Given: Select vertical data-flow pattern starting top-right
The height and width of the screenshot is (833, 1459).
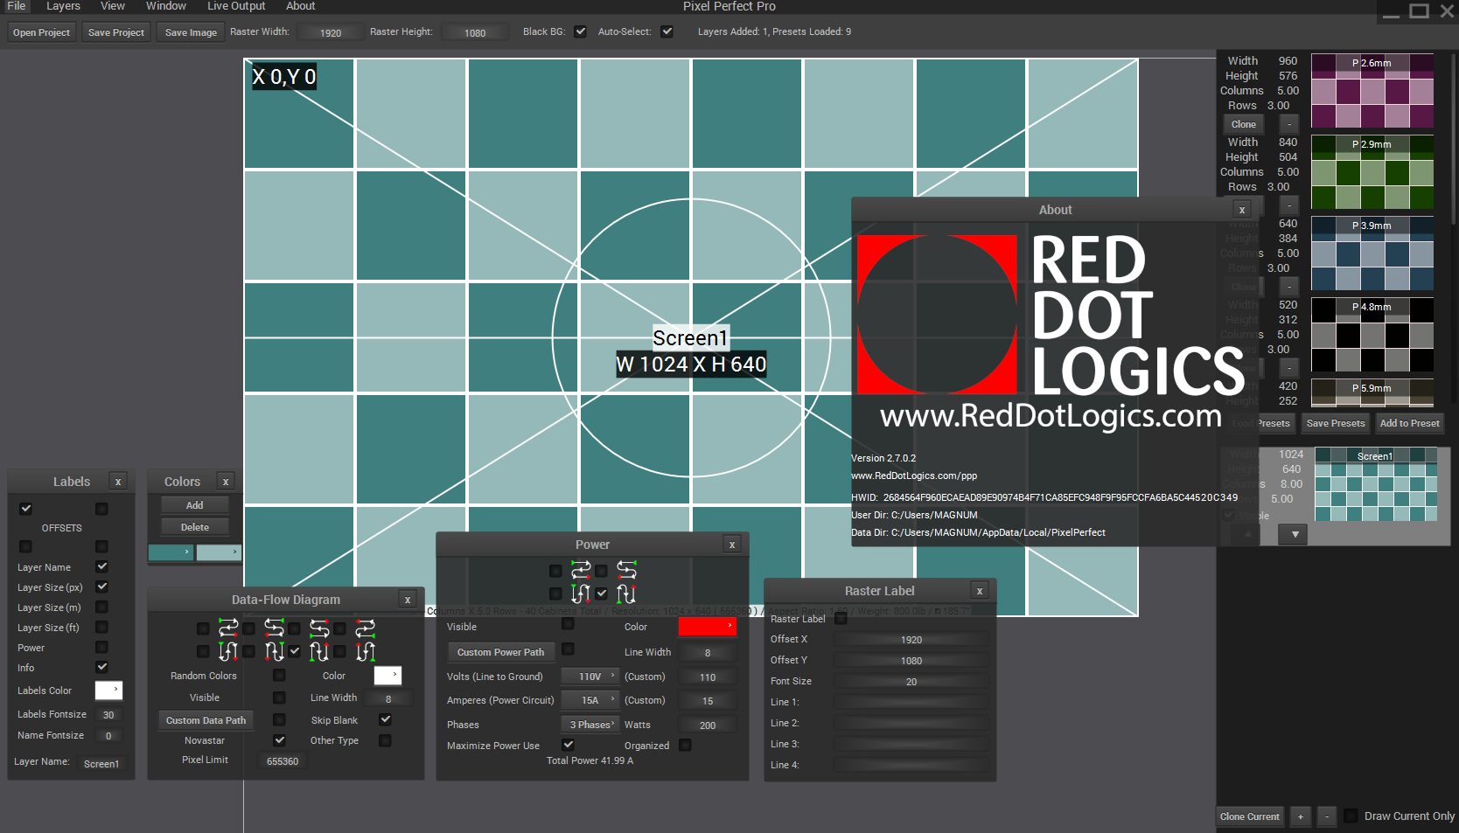Looking at the screenshot, I should (x=274, y=651).
